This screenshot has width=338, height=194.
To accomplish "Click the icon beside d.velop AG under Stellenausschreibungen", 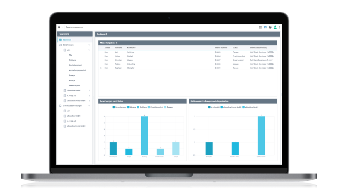I will (65, 121).
